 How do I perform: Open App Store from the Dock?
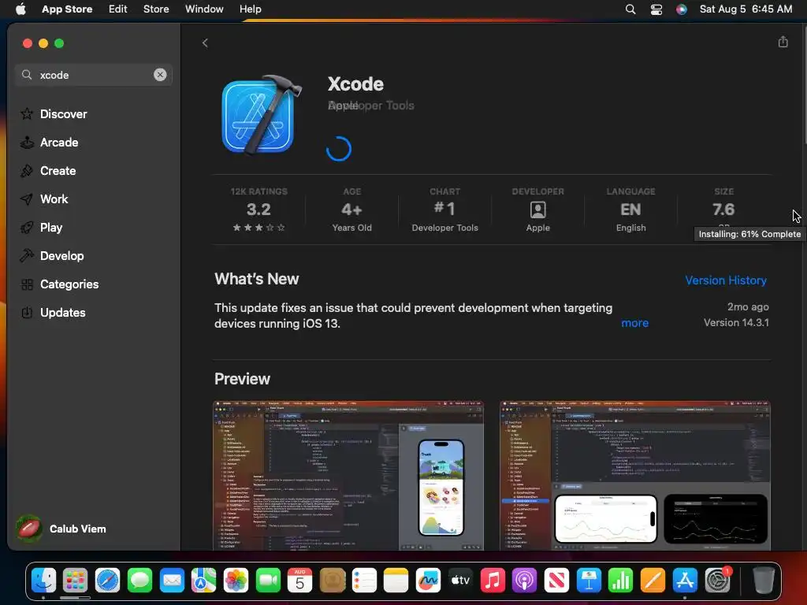685,581
